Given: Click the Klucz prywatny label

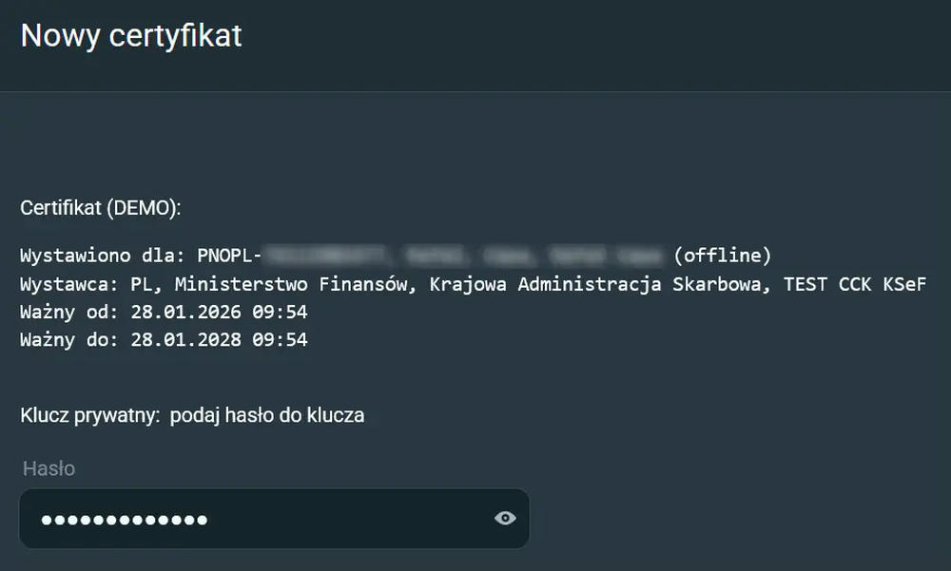Looking at the screenshot, I should 84,415.
